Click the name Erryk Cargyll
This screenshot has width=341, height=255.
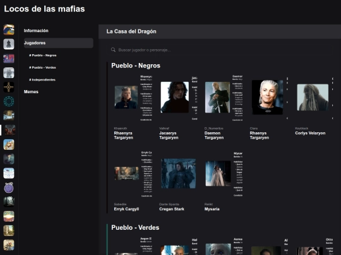point(126,209)
